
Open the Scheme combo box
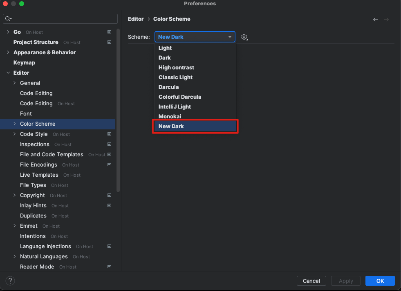click(x=195, y=37)
